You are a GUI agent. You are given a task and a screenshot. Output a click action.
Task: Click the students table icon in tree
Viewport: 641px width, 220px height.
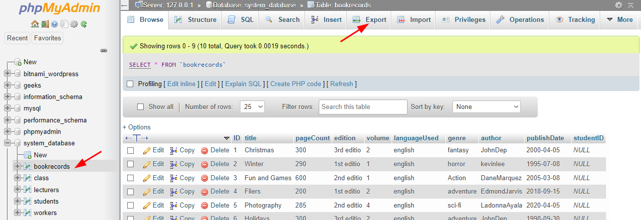[x=28, y=201]
